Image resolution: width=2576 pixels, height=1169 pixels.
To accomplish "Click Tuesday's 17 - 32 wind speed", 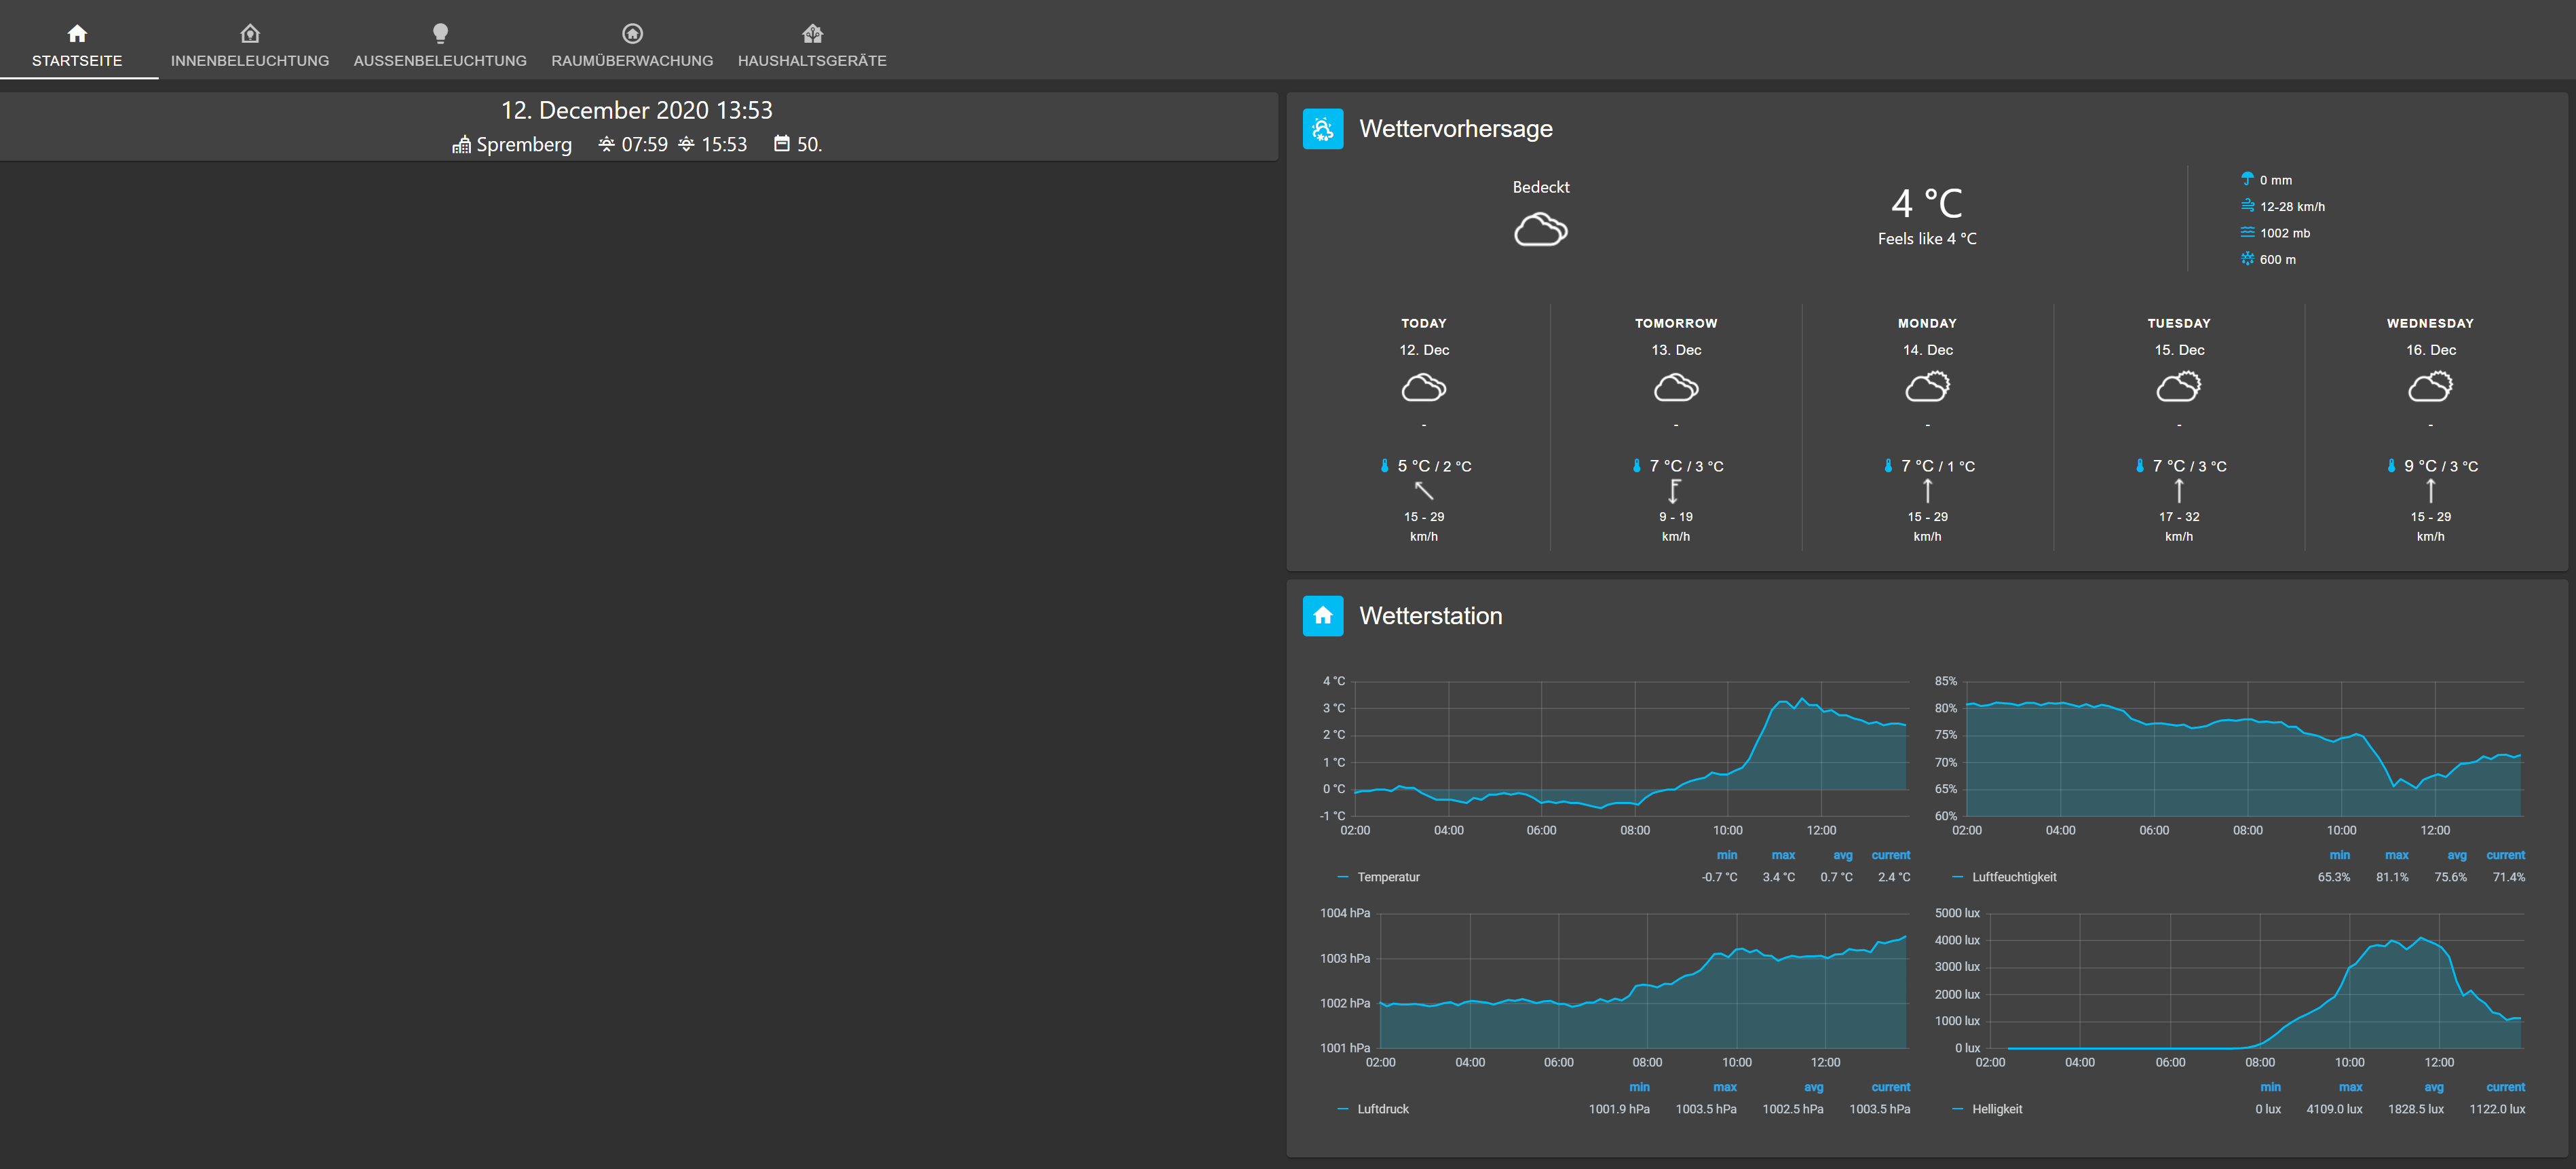I will 2179,517.
